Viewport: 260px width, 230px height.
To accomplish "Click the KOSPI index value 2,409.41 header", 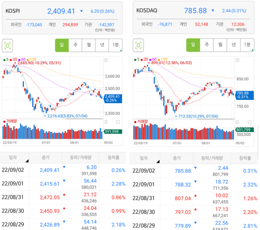I will coord(61,11).
